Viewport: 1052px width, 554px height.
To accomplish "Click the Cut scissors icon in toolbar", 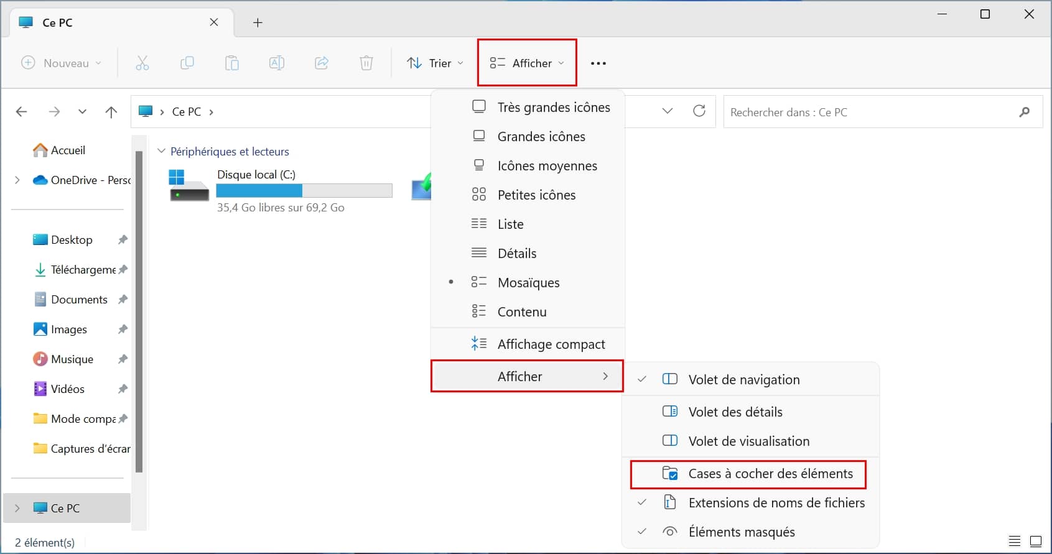I will point(142,63).
